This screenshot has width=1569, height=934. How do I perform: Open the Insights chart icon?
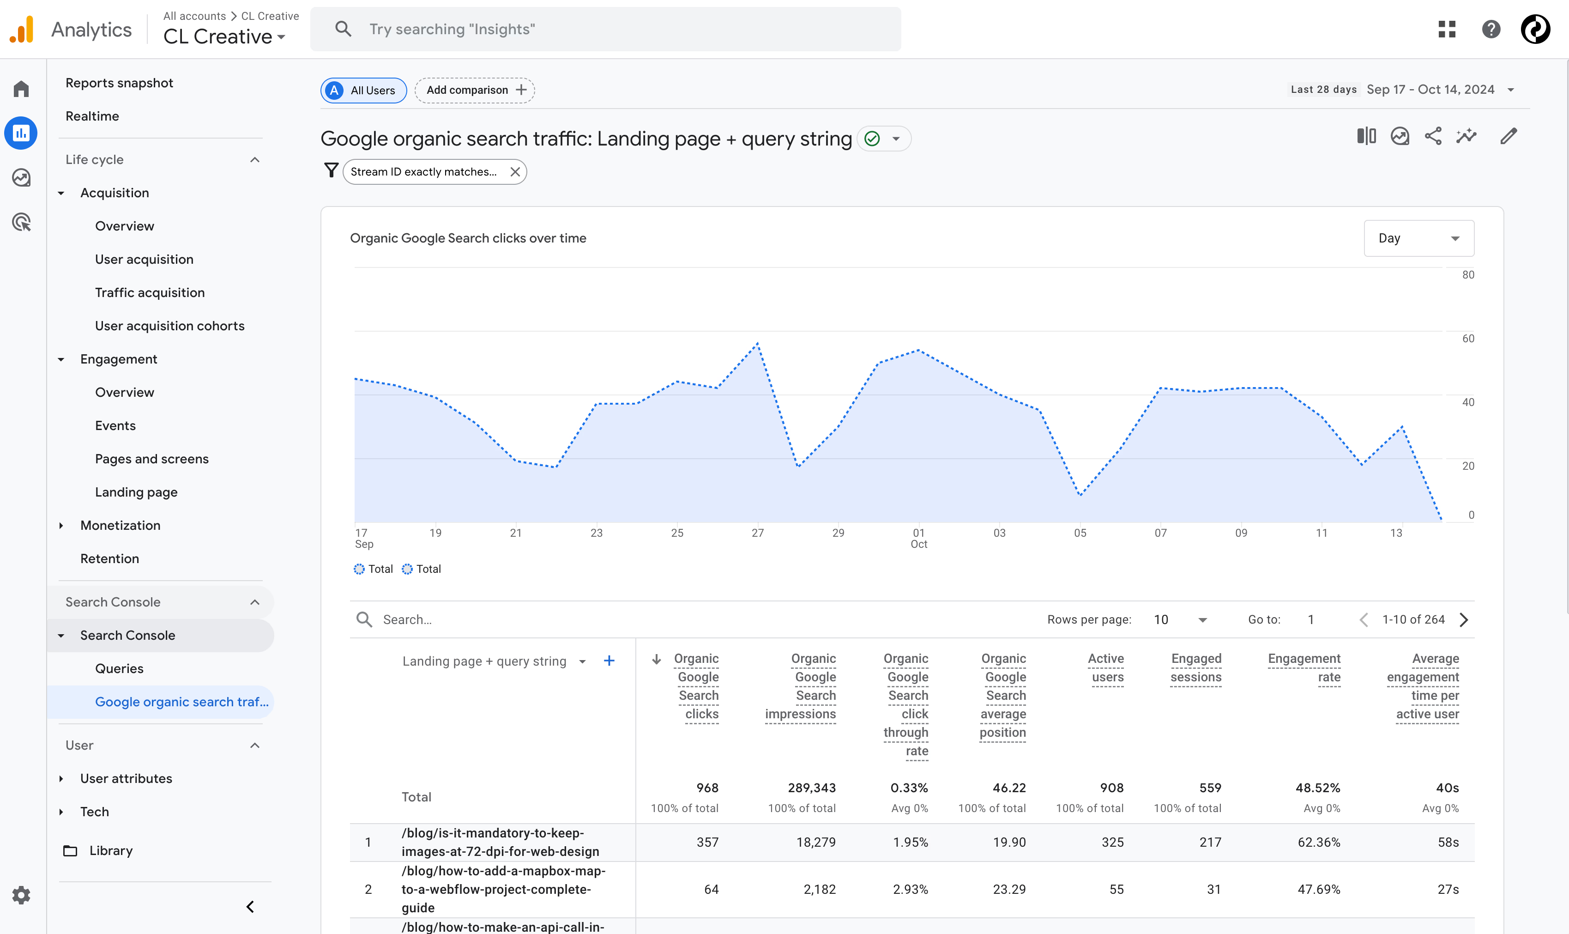tap(1400, 136)
